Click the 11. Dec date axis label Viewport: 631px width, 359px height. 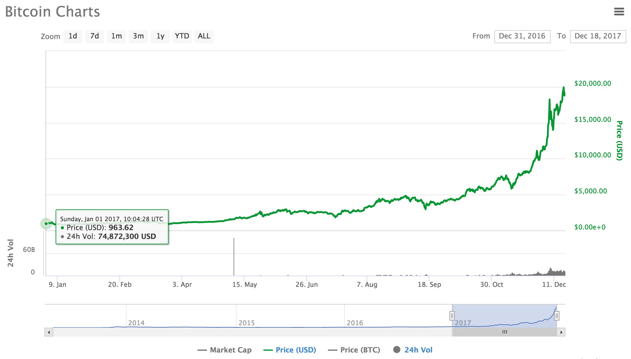click(554, 284)
